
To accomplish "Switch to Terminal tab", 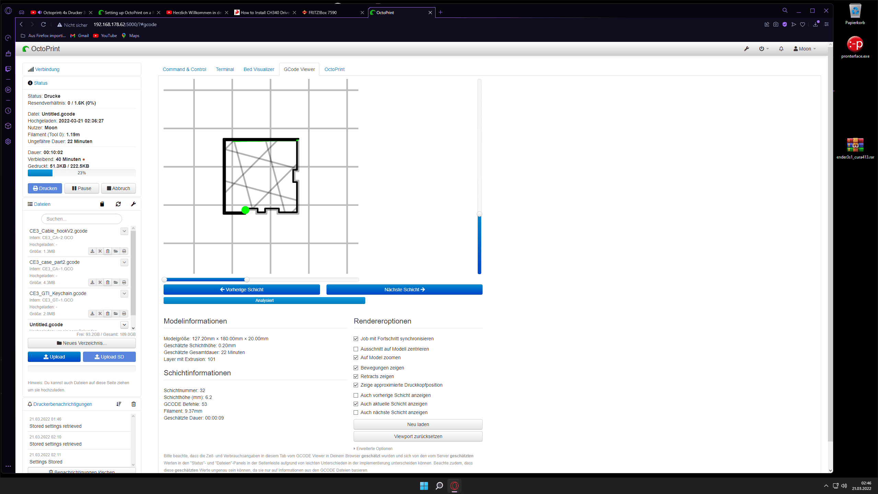I will [x=225, y=69].
